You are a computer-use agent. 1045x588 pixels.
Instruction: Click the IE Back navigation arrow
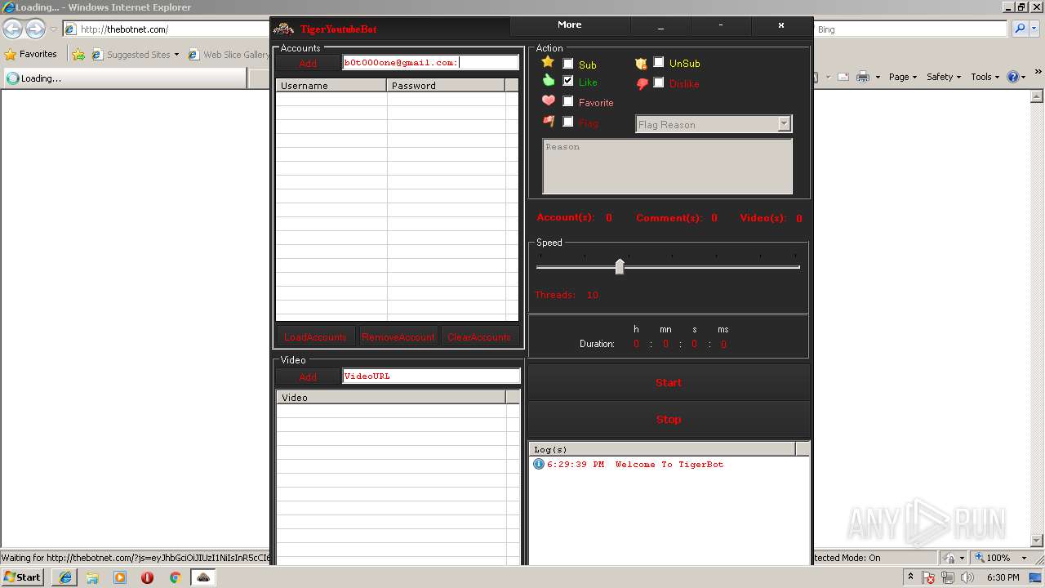point(13,29)
